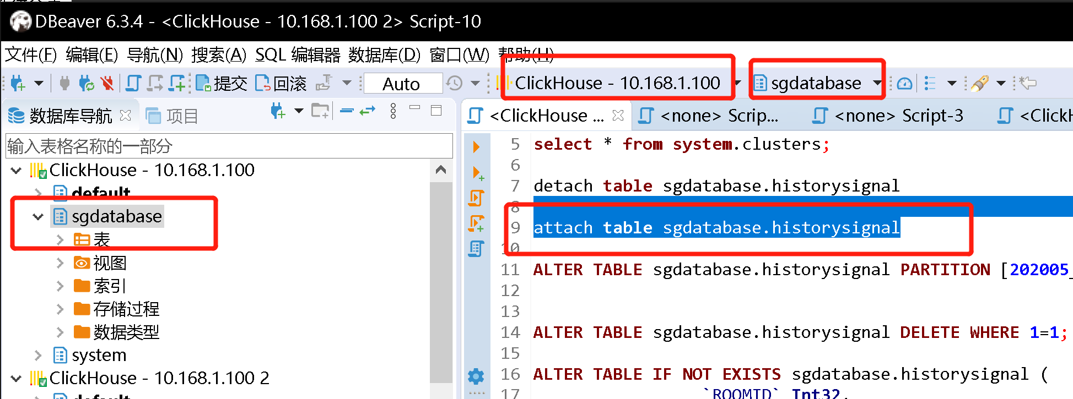Click the navigator scrollbar up arrow
1073x399 pixels.
[x=441, y=170]
